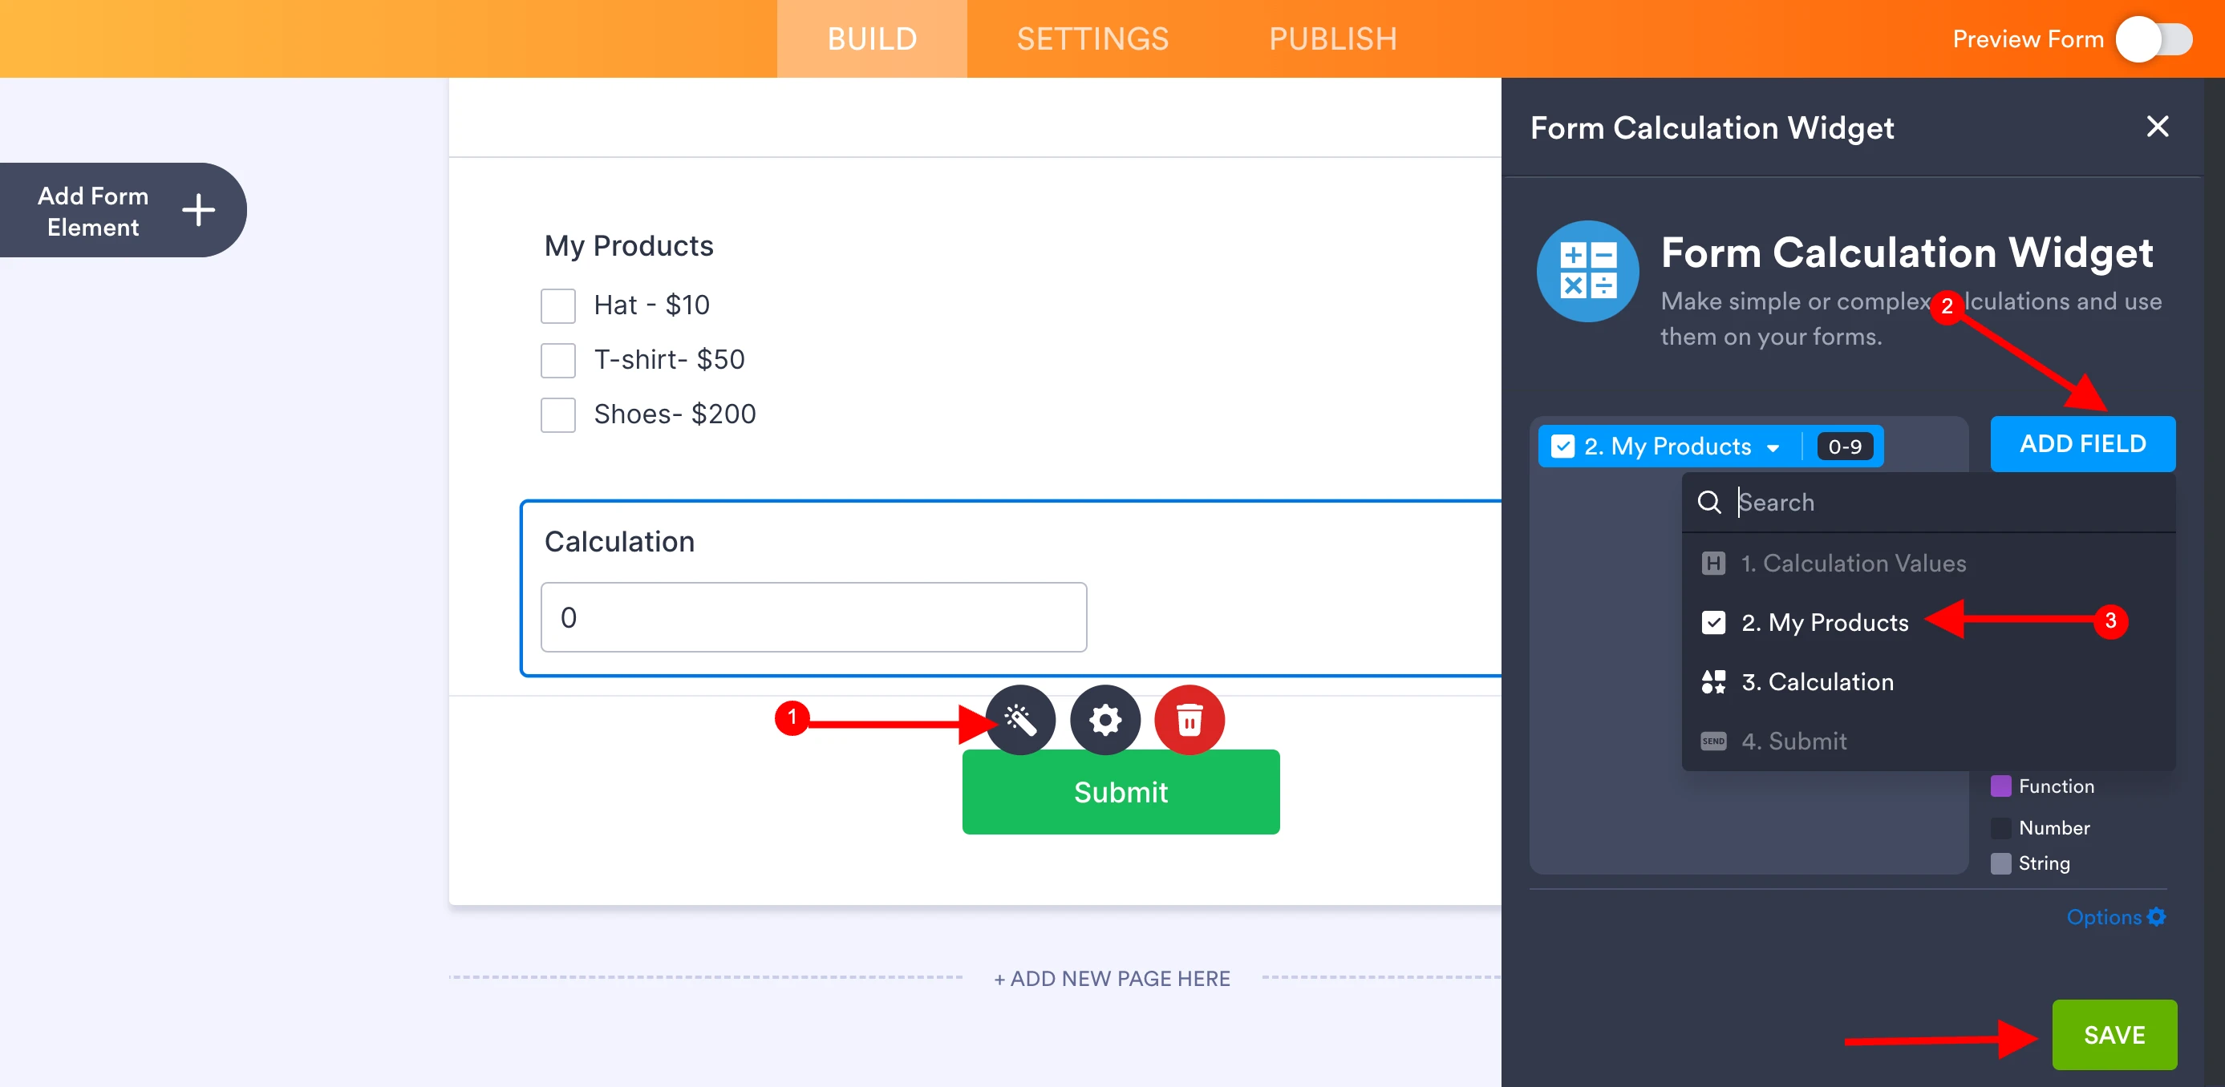Viewport: 2225px width, 1087px height.
Task: Open the gear properties icon under Calculation
Action: tap(1104, 720)
